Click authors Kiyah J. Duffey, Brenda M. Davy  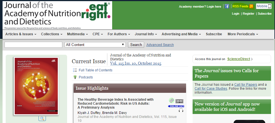[x=102, y=113]
